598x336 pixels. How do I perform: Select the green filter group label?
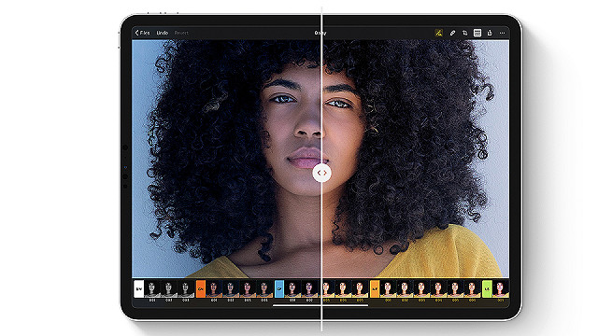pyautogui.click(x=487, y=288)
